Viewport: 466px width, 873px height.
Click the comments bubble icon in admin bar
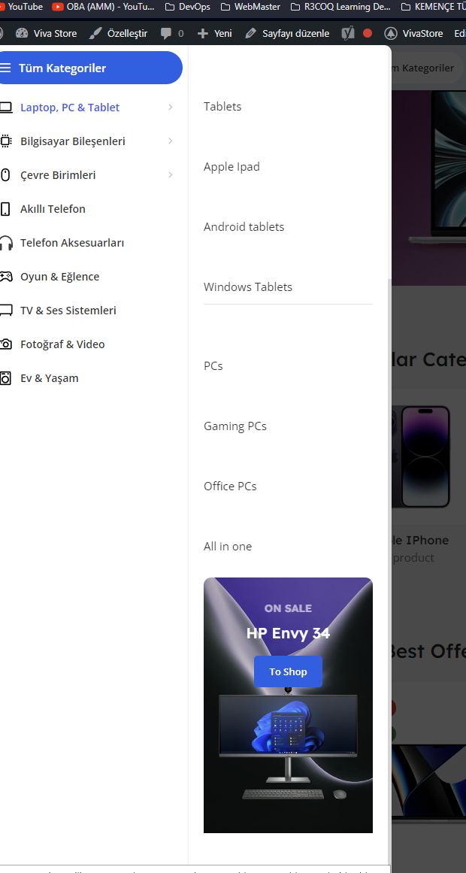pos(166,33)
